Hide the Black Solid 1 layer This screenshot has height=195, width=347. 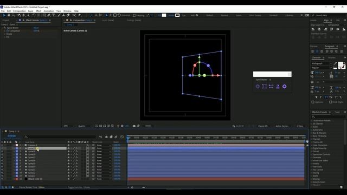(2, 179)
